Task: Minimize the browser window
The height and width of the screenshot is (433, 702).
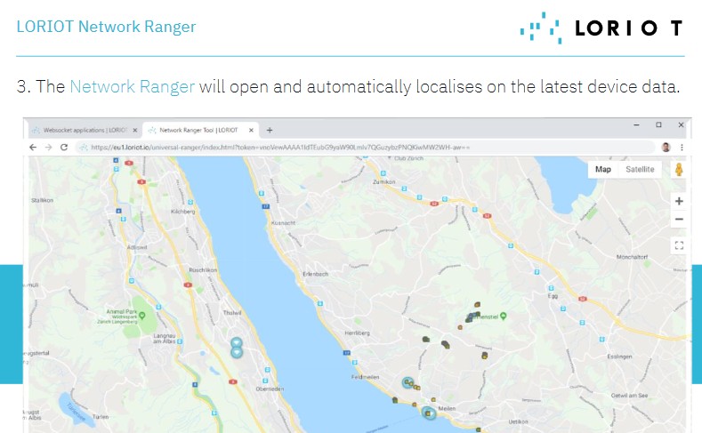Action: click(636, 124)
